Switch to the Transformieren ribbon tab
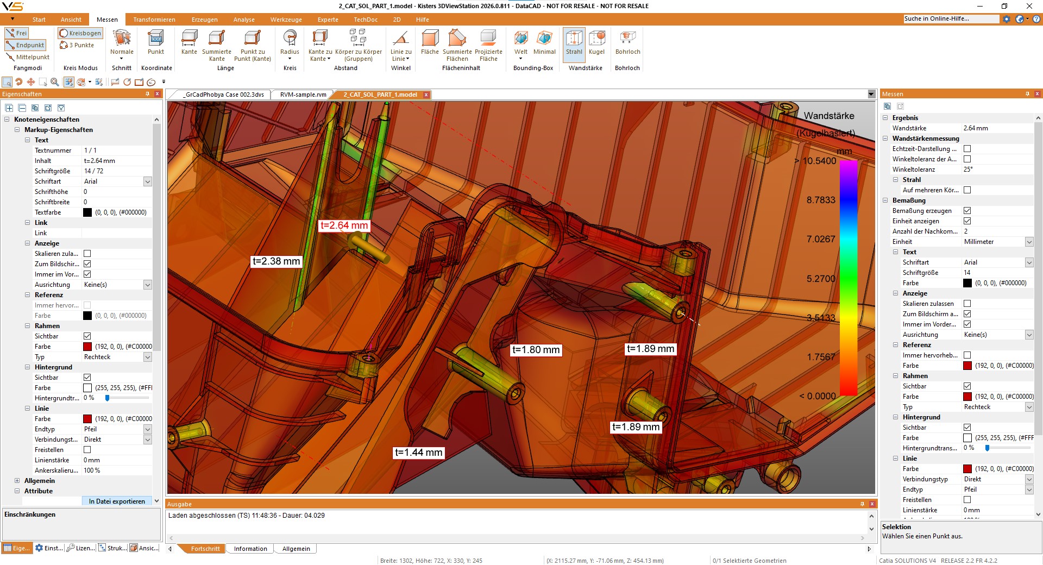This screenshot has height=565, width=1043. (154, 20)
